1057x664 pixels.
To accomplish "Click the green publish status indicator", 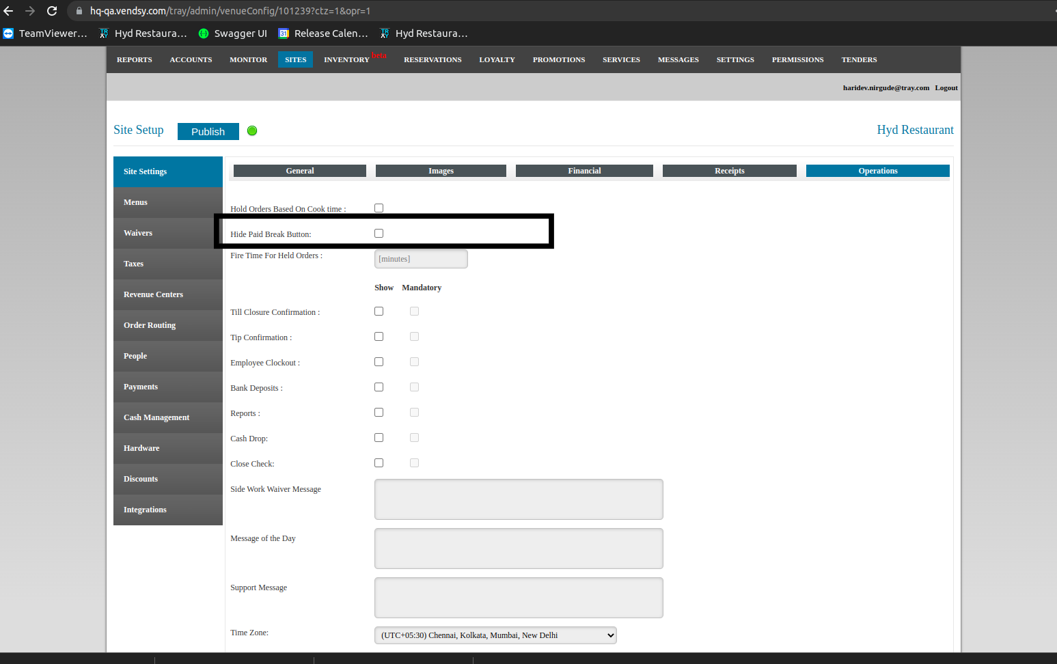I will [252, 131].
